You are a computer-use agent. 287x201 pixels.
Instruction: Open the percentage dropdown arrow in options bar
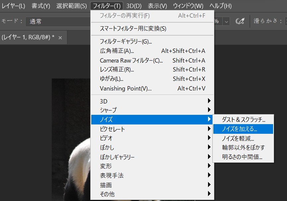click(227, 21)
